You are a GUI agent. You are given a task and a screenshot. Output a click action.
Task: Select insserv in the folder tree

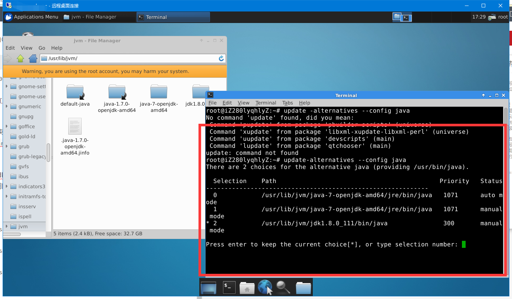click(23, 206)
